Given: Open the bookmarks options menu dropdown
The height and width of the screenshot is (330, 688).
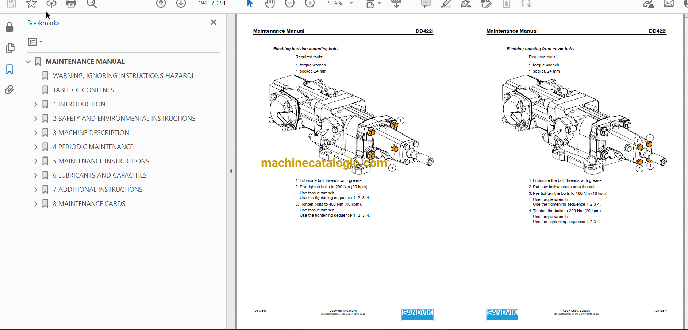Looking at the screenshot, I should (x=35, y=42).
